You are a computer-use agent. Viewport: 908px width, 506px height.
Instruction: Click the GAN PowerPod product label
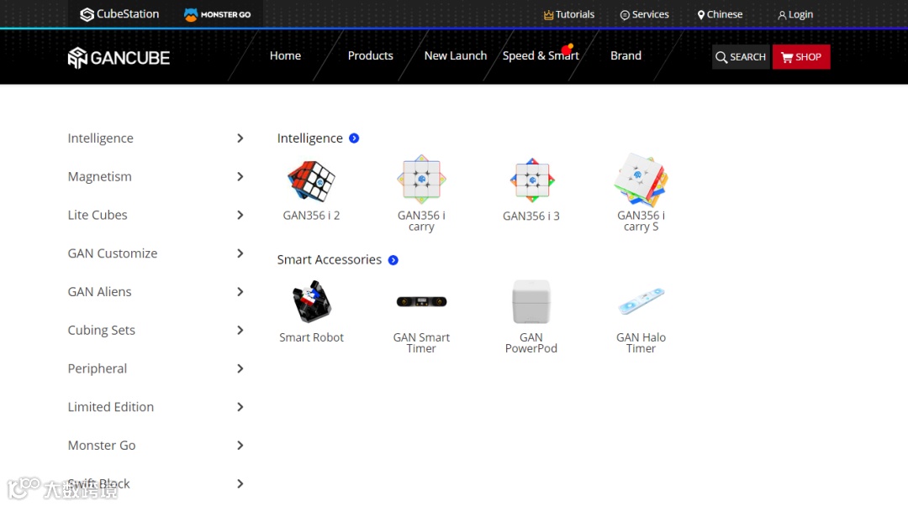(x=531, y=343)
